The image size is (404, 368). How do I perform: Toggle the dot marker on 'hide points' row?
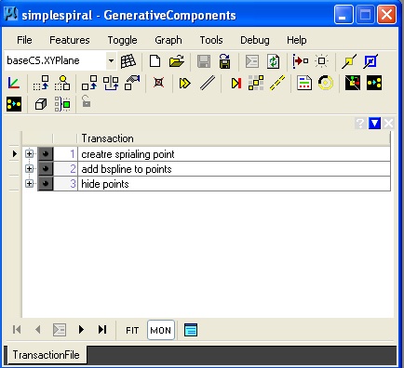(46, 184)
